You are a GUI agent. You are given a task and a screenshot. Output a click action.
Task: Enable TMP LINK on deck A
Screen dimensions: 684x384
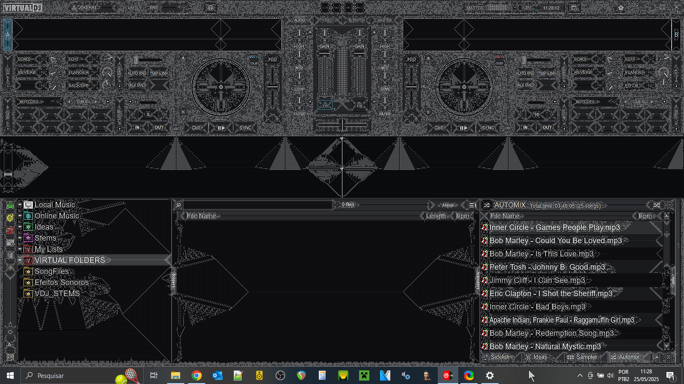(159, 73)
